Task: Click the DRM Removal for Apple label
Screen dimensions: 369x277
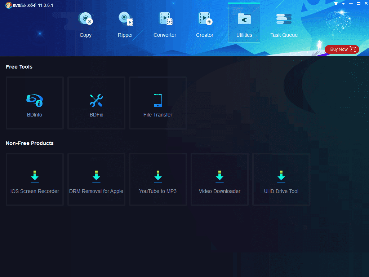Action: pos(96,191)
